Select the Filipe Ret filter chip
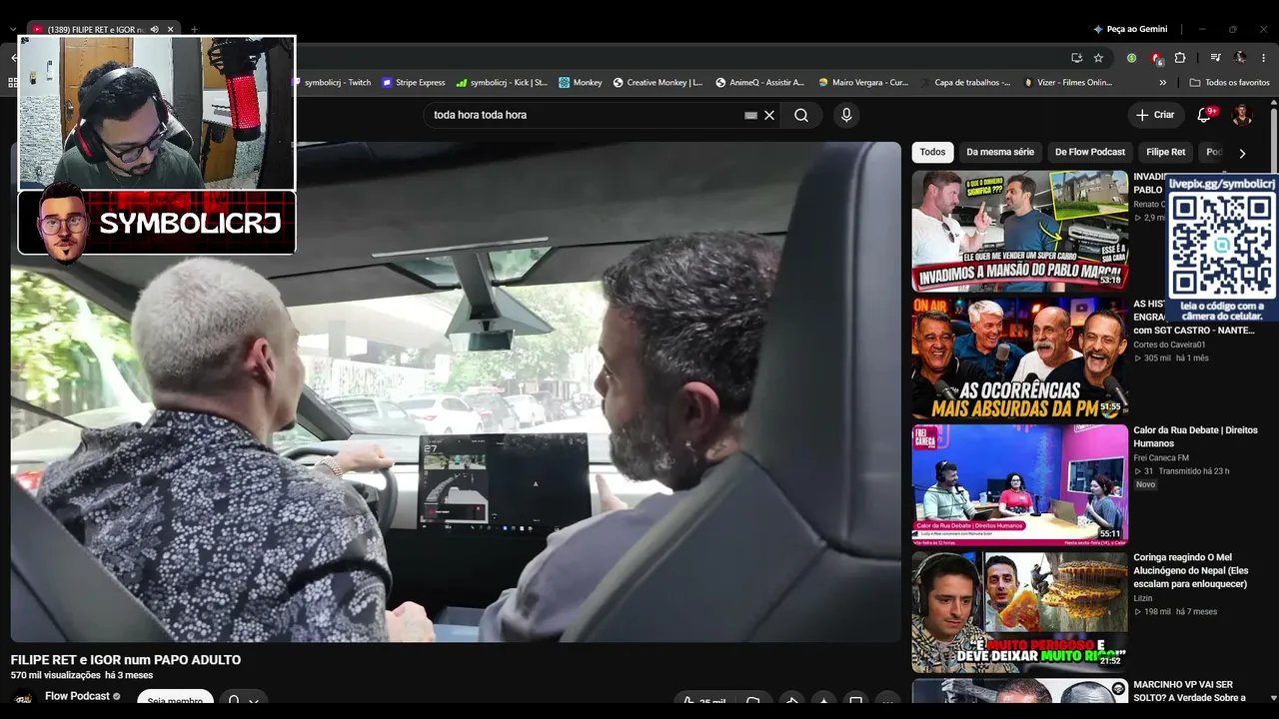The height and width of the screenshot is (719, 1279). tap(1165, 153)
